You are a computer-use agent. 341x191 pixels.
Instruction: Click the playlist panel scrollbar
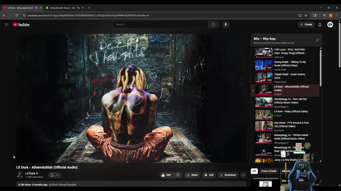click(320, 68)
